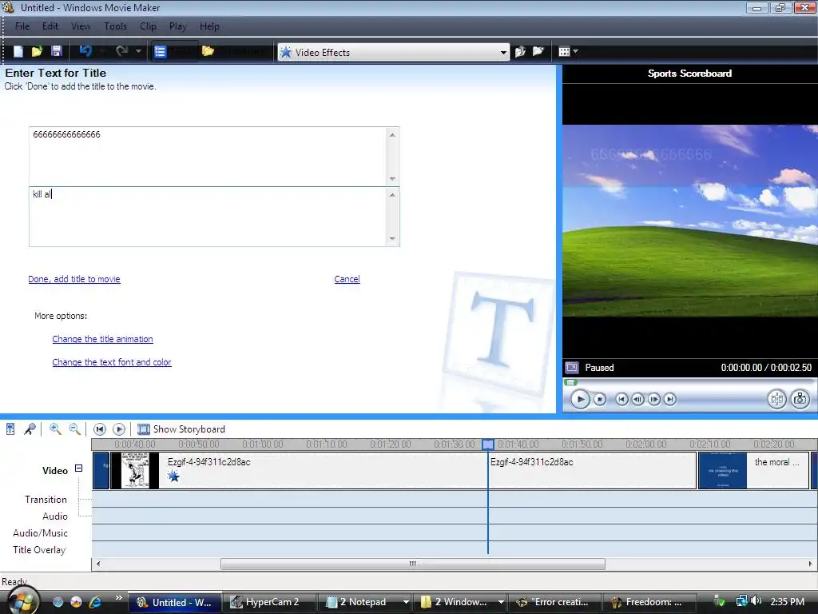
Task: Open the Help menu
Action: (x=209, y=26)
